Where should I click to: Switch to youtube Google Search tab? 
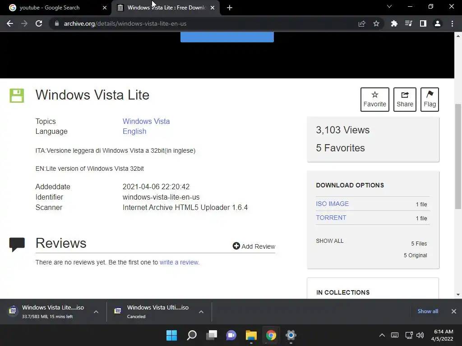coord(56,8)
